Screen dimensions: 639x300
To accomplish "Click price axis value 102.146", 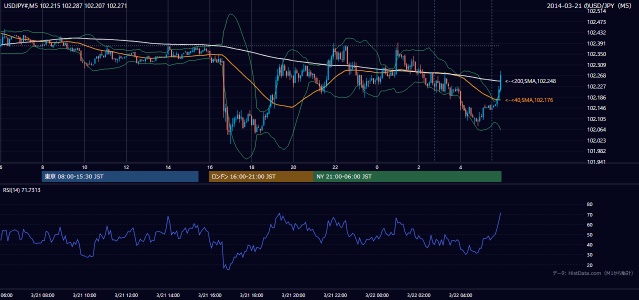I will pyautogui.click(x=596, y=108).
